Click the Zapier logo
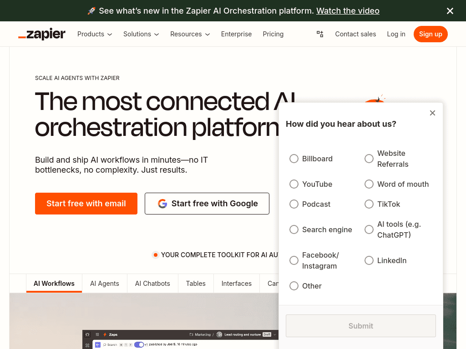 (x=42, y=34)
